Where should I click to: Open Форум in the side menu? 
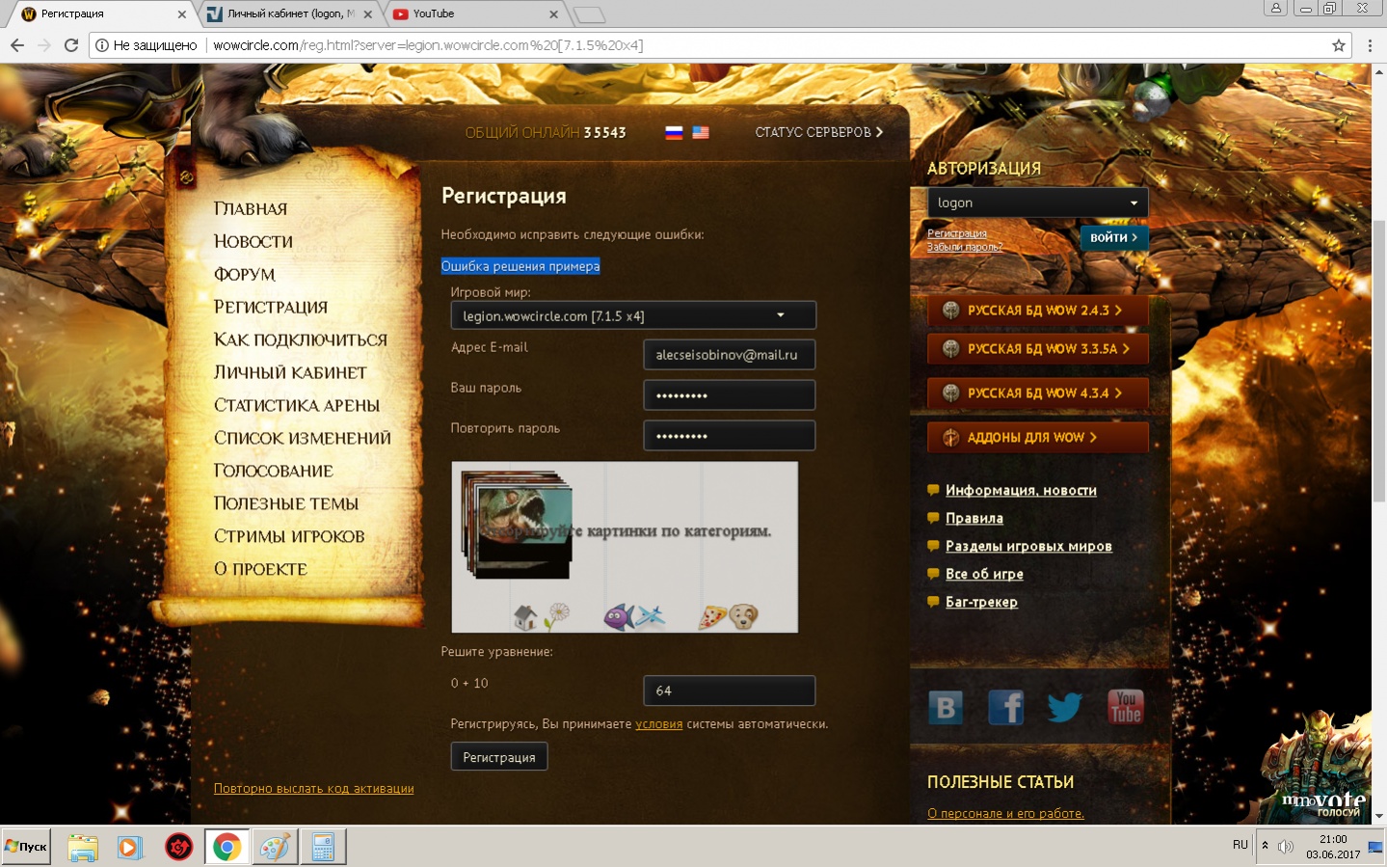[245, 275]
